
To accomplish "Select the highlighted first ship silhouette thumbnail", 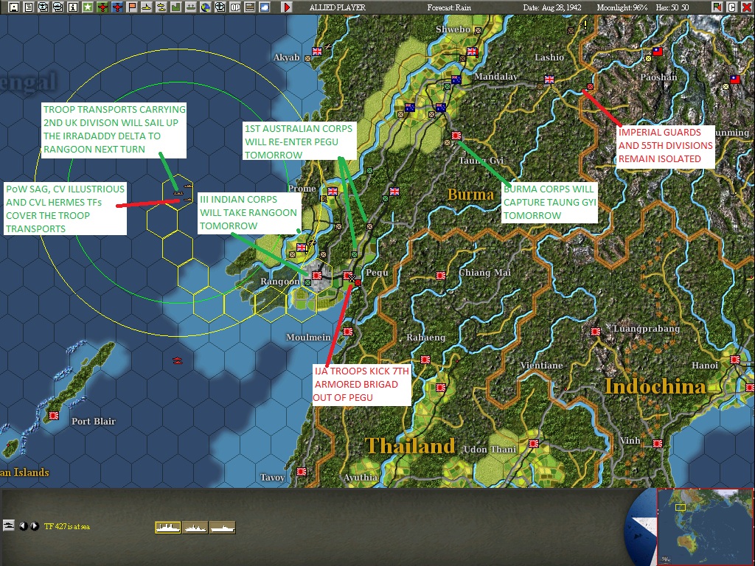I will 168,528.
